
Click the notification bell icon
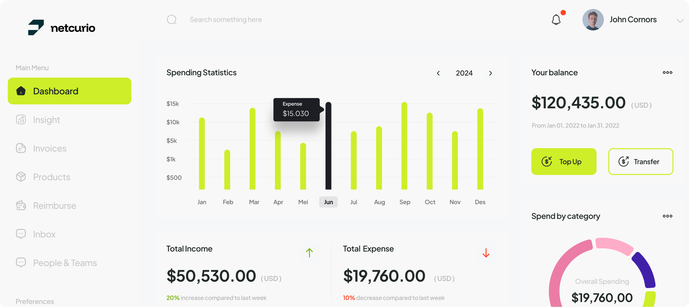[556, 20]
